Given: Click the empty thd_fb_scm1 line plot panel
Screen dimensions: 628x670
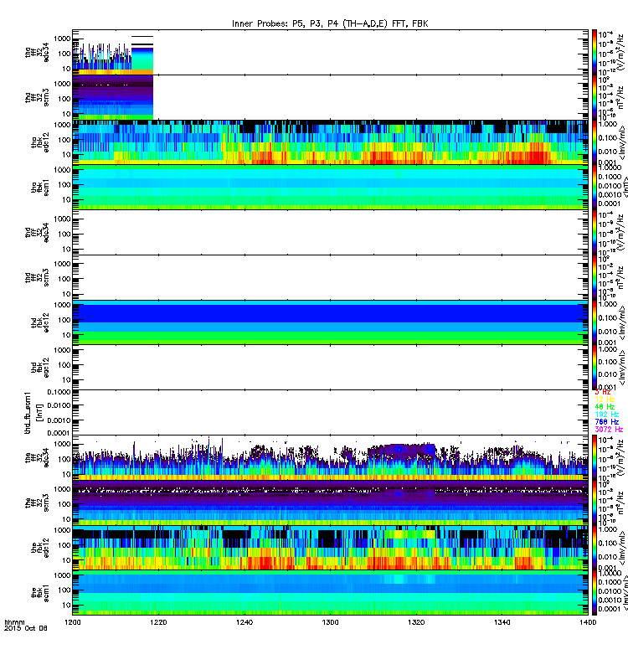Looking at the screenshot, I should (x=330, y=413).
